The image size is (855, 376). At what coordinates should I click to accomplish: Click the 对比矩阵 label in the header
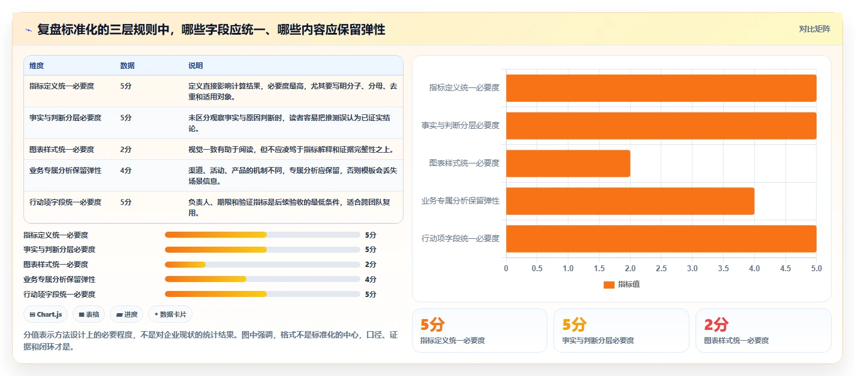[815, 29]
